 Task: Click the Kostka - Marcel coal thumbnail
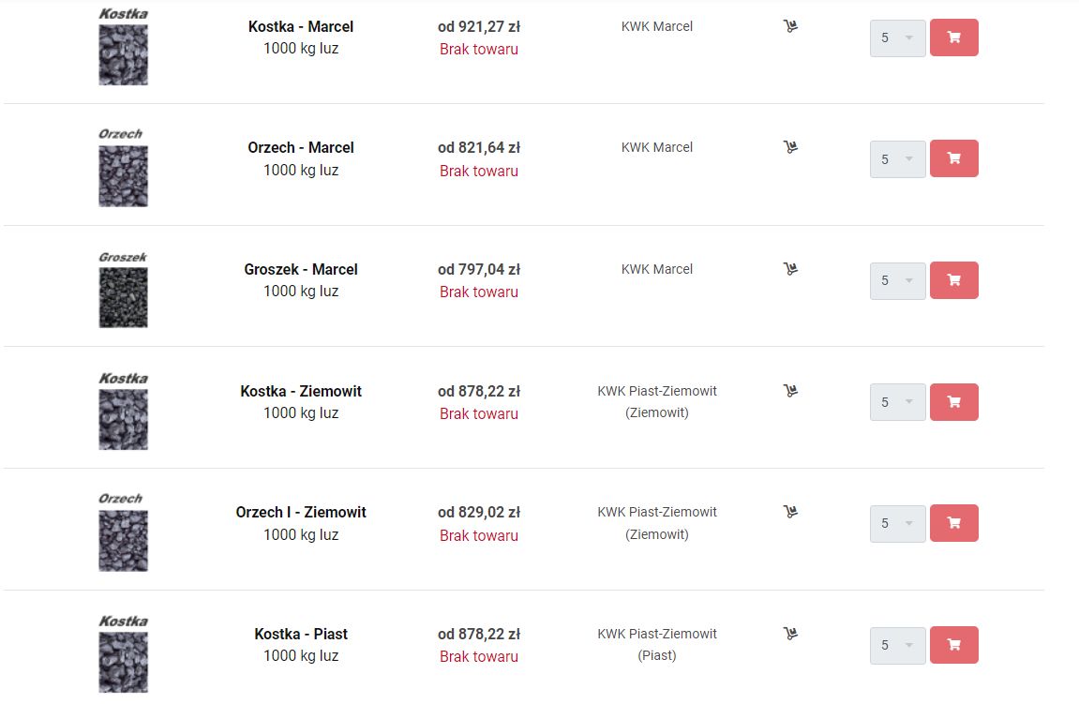(x=123, y=47)
